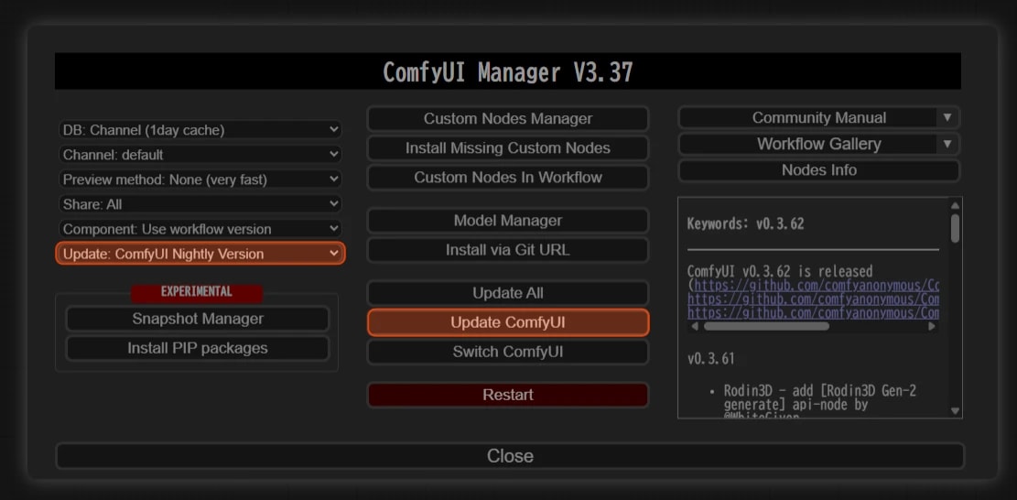Click the ComfyUI Manager V3.37 title
1017x500 pixels.
click(508, 71)
